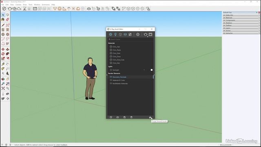
Task: Open Render Elements category icon
Action: click(x=125, y=34)
